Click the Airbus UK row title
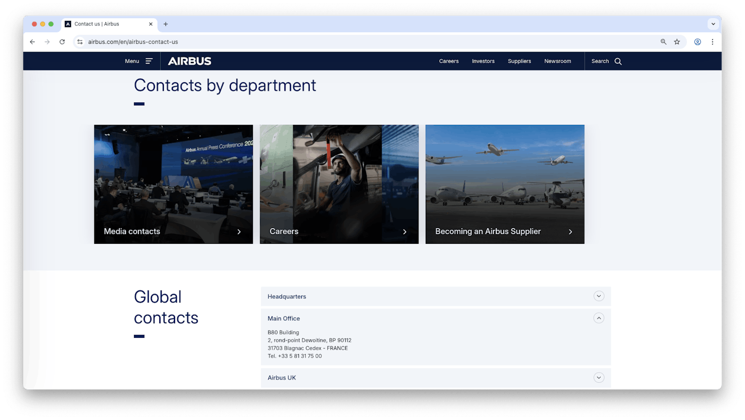This screenshot has height=420, width=745. (x=282, y=378)
